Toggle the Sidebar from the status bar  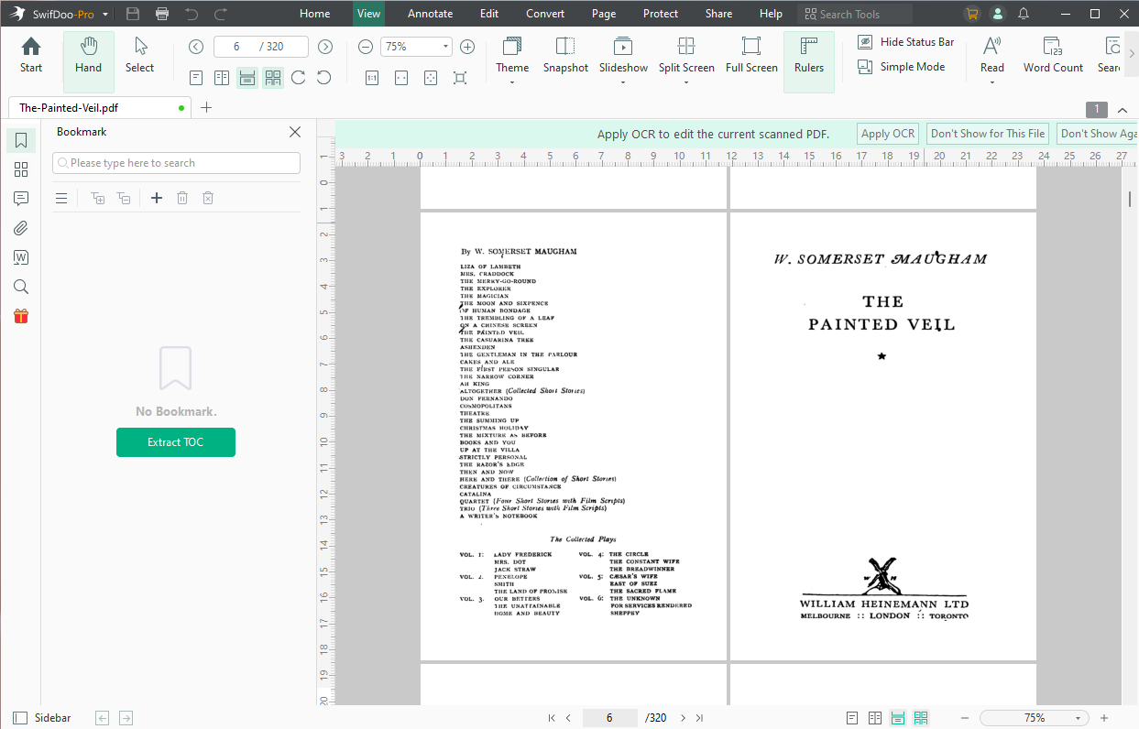point(41,718)
